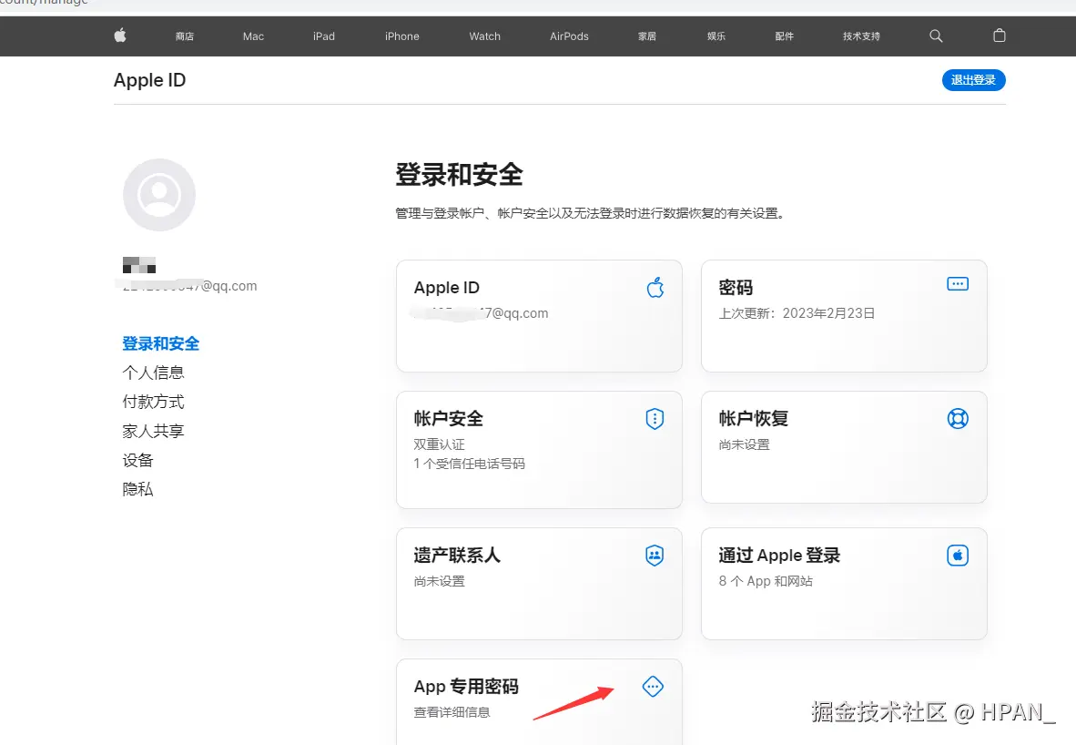Open the iPad menu item
Viewport: 1076px width, 745px height.
click(x=324, y=36)
